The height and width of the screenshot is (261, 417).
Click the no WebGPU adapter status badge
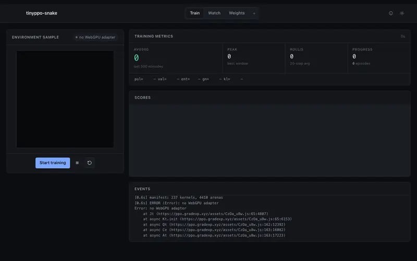[95, 37]
